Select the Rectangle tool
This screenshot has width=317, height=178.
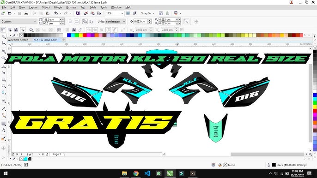(x=3, y=79)
